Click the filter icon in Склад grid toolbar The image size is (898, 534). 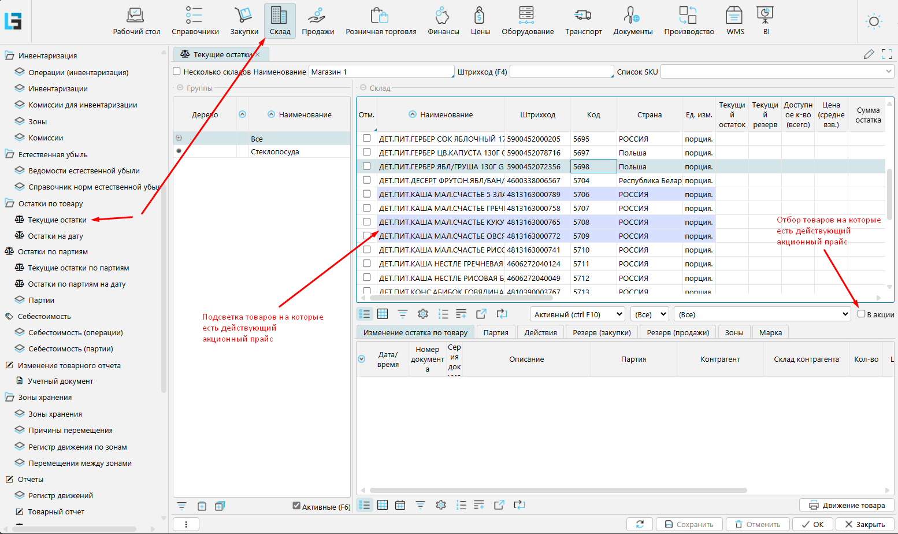point(403,314)
